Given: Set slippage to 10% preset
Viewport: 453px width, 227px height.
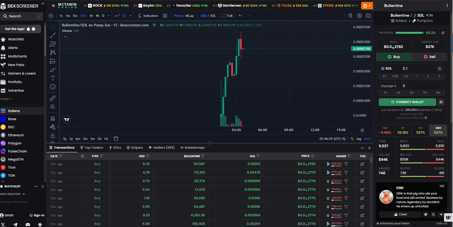Looking at the screenshot, I should (x=438, y=93).
